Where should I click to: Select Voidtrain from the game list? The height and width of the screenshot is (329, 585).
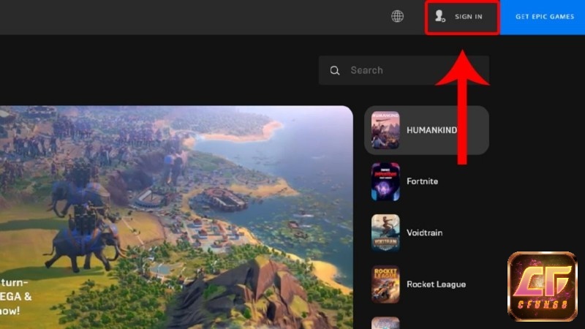pyautogui.click(x=426, y=232)
